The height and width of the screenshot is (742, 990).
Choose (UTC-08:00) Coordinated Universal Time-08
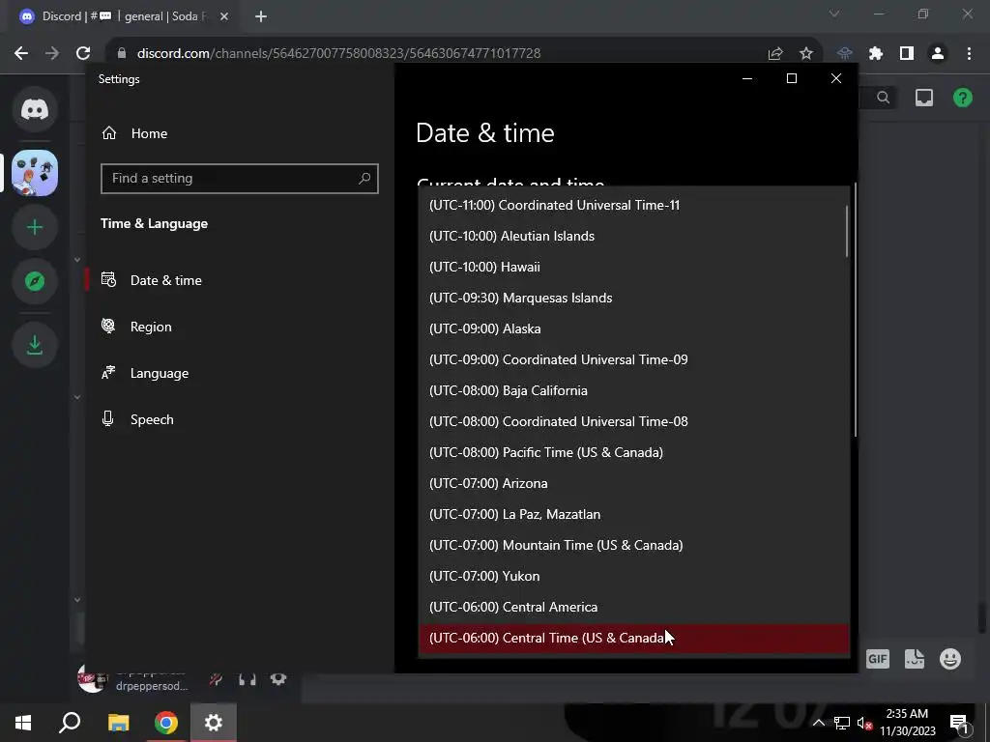pos(634,421)
